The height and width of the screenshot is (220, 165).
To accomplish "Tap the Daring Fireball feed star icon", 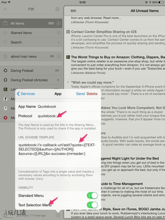I will point(5,70).
